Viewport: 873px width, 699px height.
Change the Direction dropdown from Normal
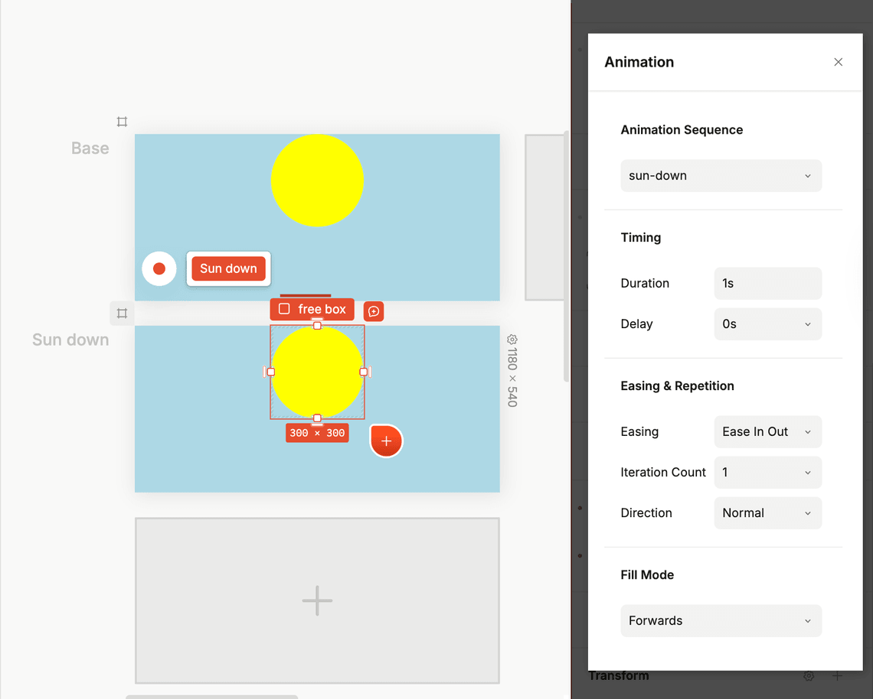(x=767, y=513)
